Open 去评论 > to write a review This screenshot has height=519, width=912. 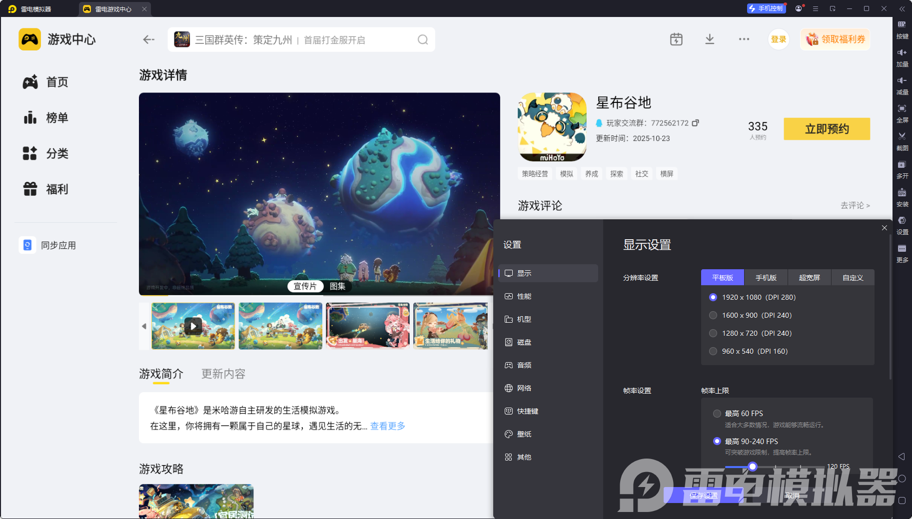tap(855, 205)
